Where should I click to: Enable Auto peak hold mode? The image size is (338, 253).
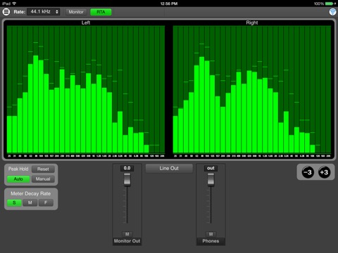(18, 179)
